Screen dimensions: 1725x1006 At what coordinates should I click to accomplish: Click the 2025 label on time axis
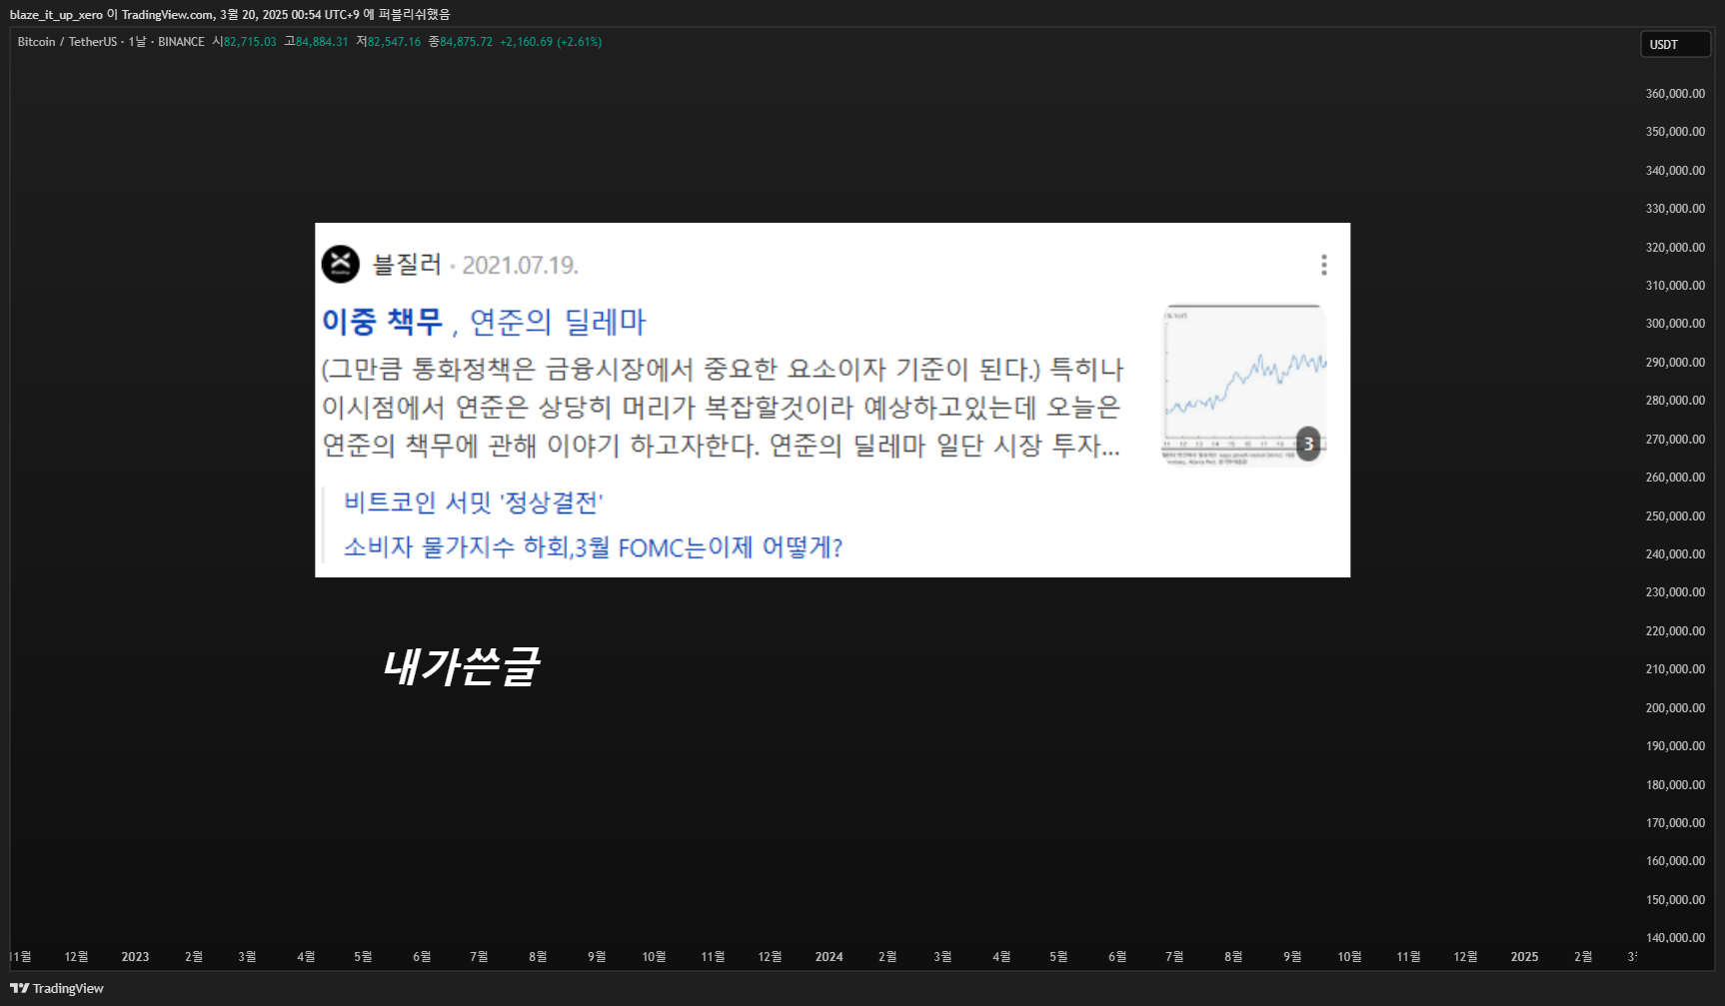(x=1524, y=957)
